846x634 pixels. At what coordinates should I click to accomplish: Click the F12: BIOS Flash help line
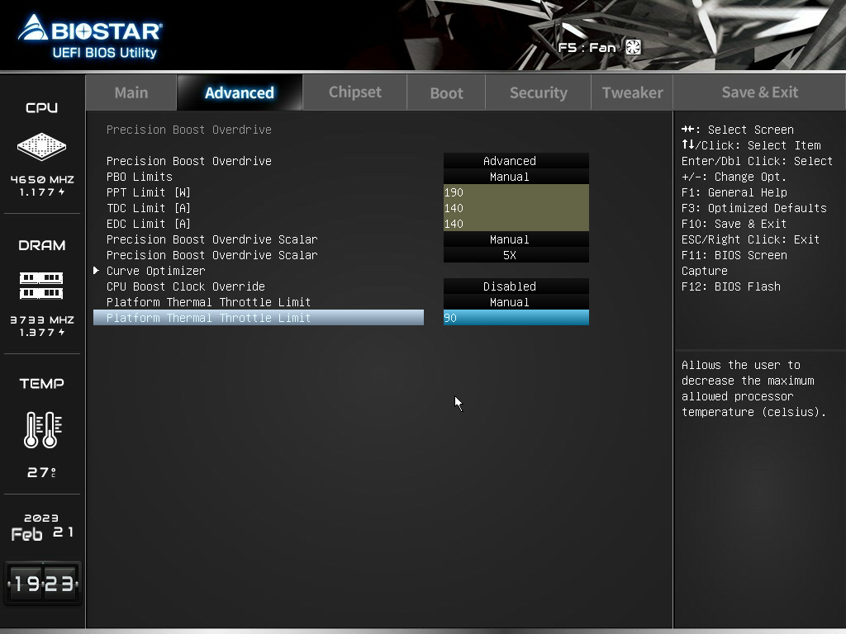pos(731,286)
